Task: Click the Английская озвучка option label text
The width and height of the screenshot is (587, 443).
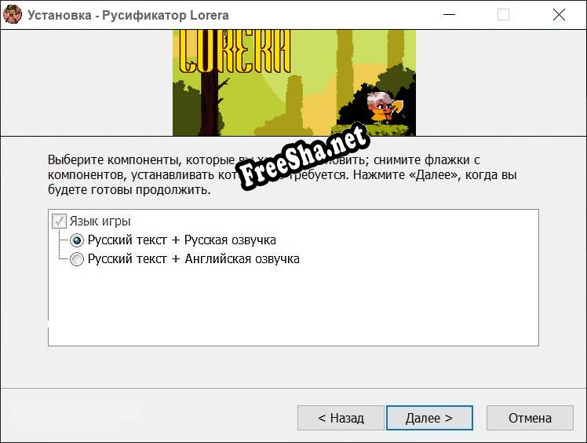Action: pos(242,259)
